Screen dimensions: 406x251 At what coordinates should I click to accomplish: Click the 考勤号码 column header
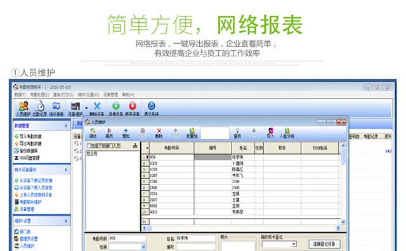click(x=172, y=148)
